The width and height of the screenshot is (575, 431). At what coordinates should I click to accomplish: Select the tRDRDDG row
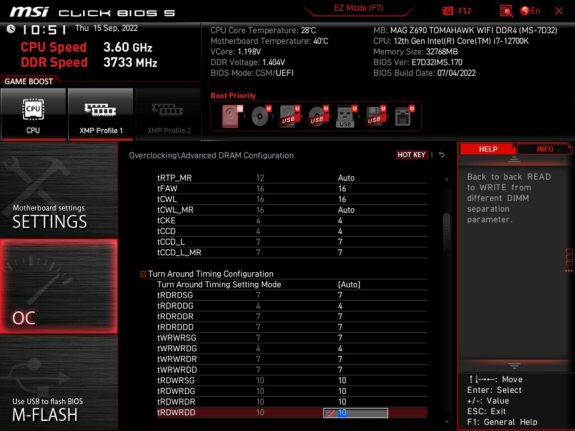(292, 306)
